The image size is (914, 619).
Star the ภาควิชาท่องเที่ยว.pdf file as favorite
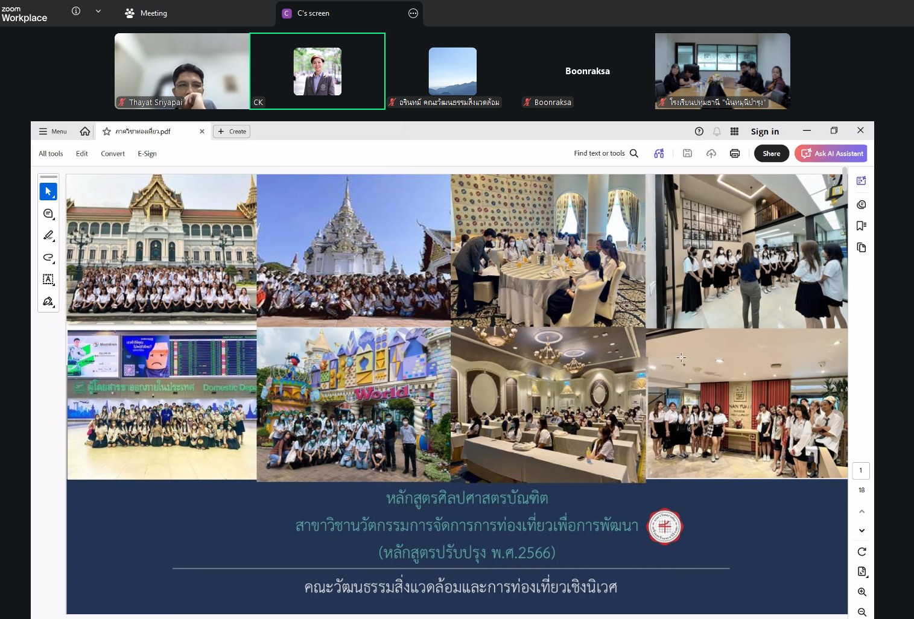pos(107,132)
